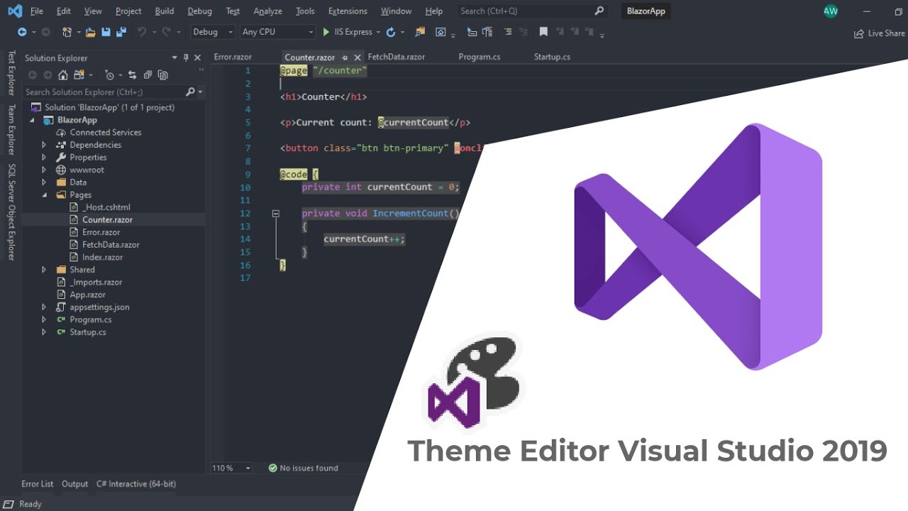Save the current file with the disk icon
The width and height of the screenshot is (908, 511).
pos(106,32)
